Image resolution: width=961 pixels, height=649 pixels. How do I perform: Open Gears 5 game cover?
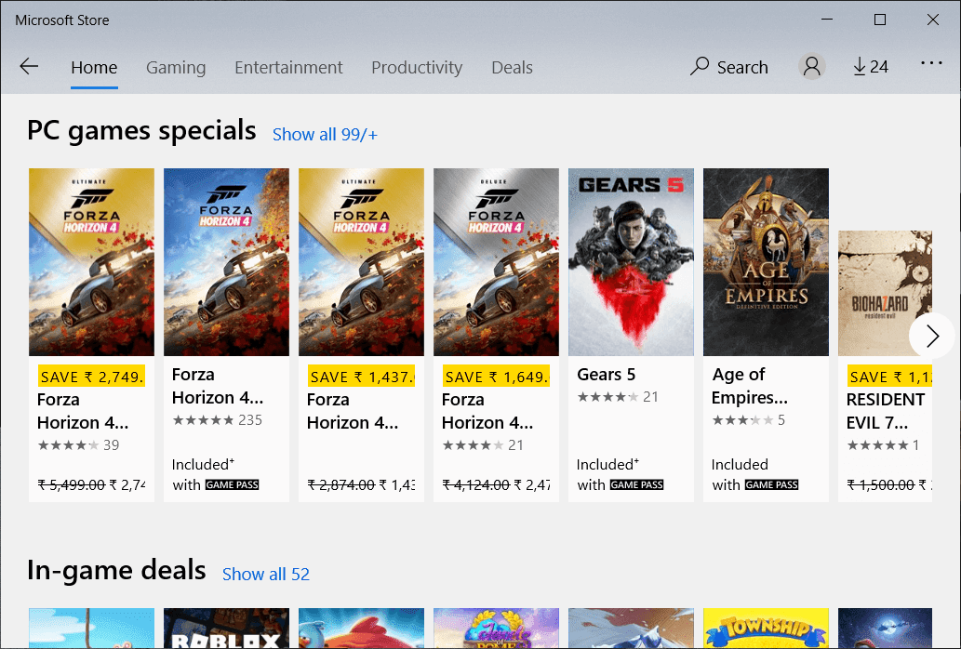point(631,262)
